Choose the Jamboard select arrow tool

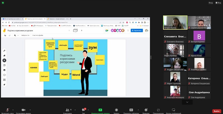point(4,60)
